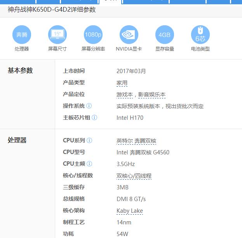The image size is (242, 238).
Task: Click the 总线规格 label
Action: (74, 199)
